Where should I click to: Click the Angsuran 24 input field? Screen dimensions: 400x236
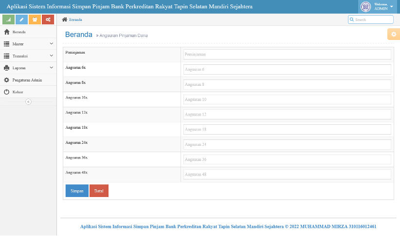tap(287, 144)
